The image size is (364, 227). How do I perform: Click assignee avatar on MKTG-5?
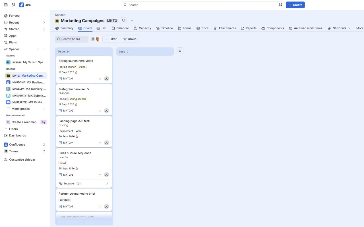106,207
